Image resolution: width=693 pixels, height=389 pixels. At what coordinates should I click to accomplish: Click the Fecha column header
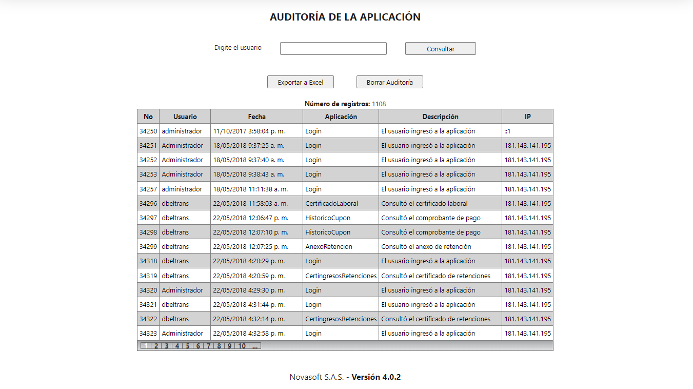[x=256, y=116]
